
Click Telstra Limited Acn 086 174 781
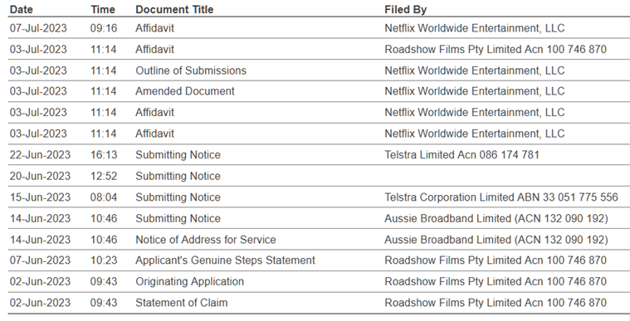(x=462, y=155)
